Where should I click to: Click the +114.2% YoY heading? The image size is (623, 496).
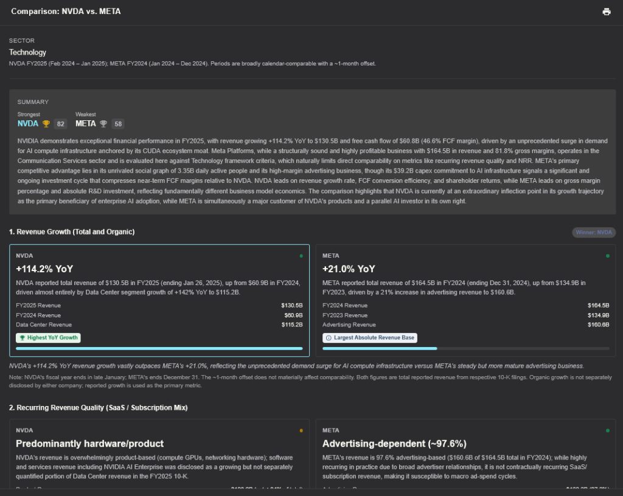(x=44, y=269)
